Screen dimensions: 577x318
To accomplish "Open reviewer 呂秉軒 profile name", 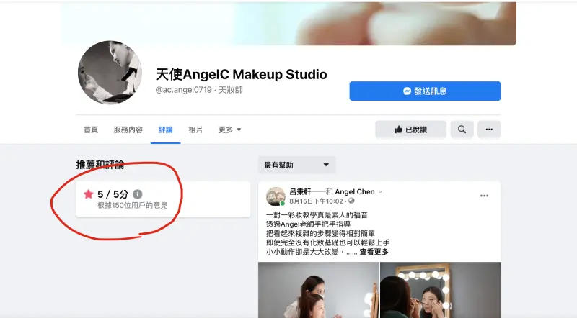I will click(300, 191).
